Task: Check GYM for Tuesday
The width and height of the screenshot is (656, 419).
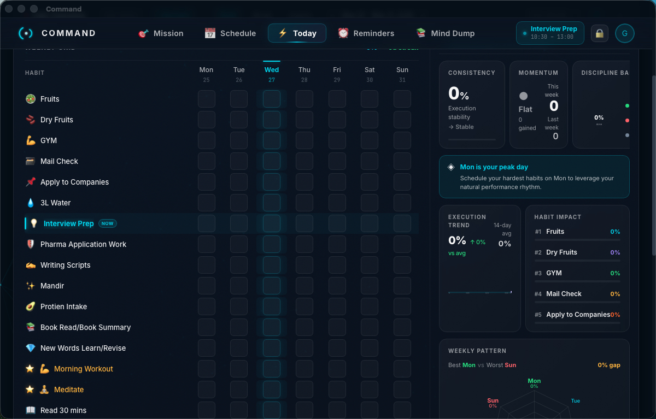Action: pyautogui.click(x=239, y=140)
